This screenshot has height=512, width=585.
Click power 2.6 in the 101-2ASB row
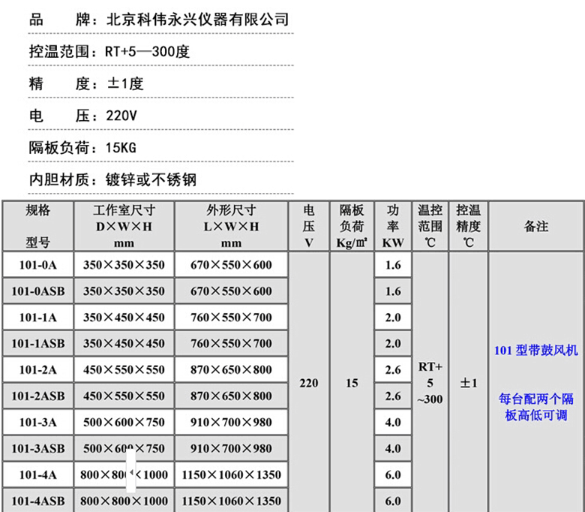point(393,396)
